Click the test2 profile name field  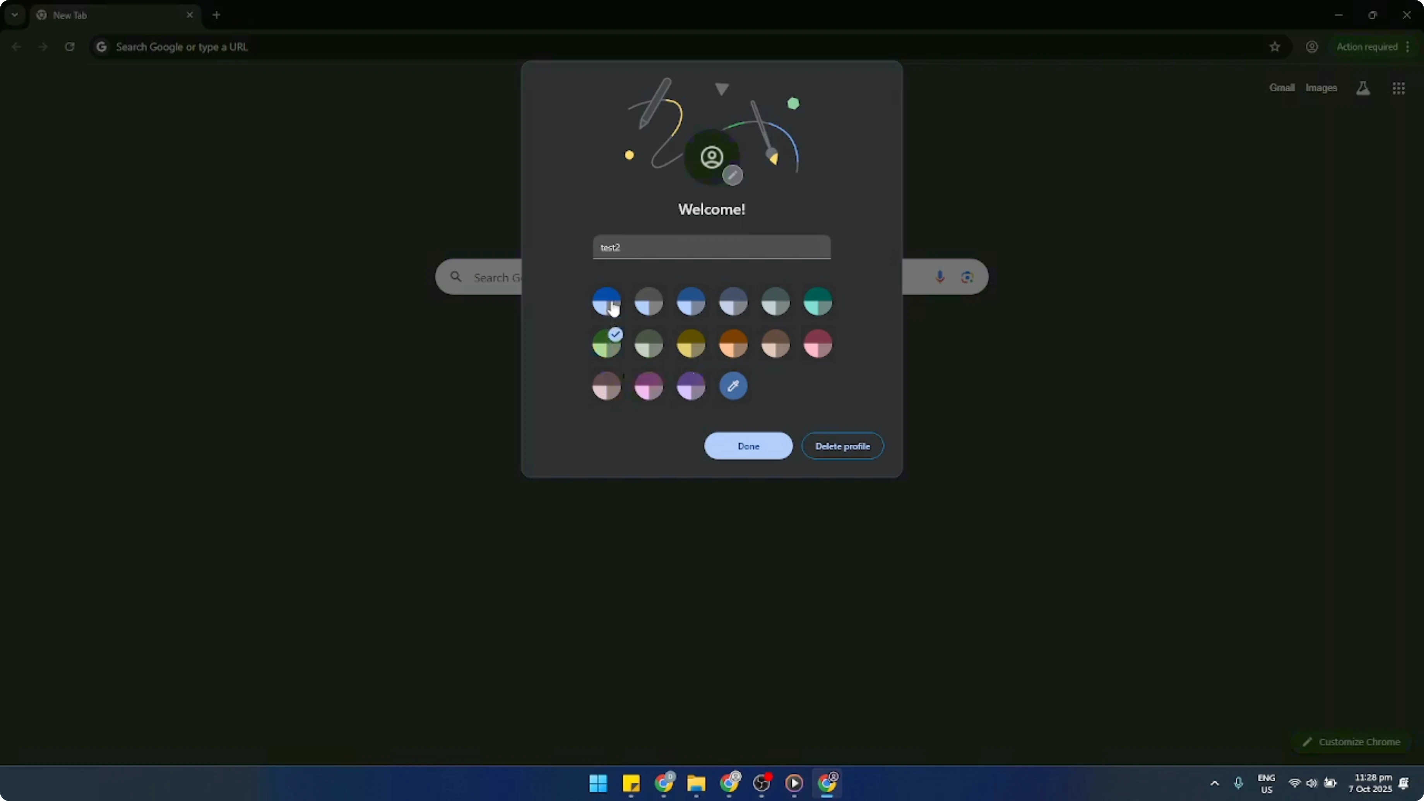(x=711, y=247)
